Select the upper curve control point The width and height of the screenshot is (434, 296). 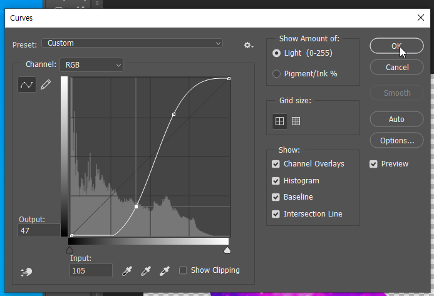pos(174,114)
